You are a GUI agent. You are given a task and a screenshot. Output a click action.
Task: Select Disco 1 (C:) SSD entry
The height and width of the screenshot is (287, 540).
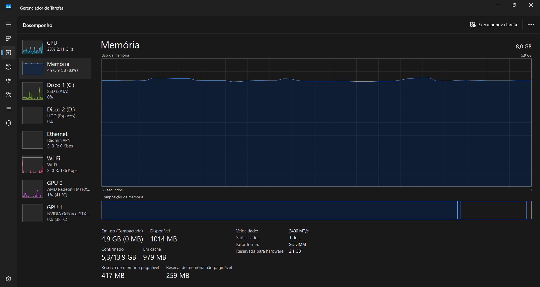55,91
